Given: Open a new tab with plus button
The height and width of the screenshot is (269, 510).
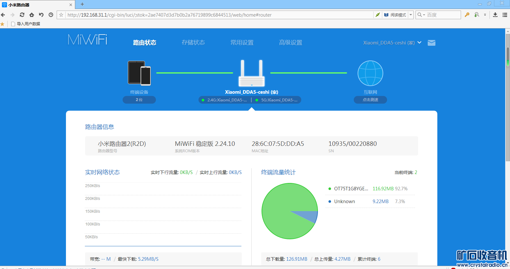Looking at the screenshot, I should (82, 4).
